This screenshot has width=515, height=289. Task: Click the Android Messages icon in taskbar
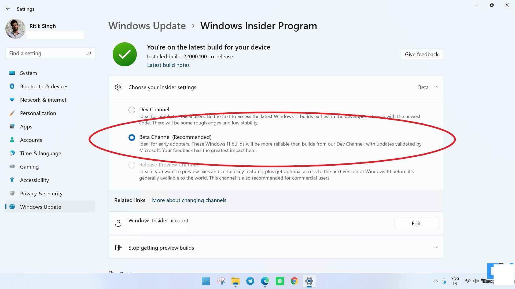coord(280,281)
